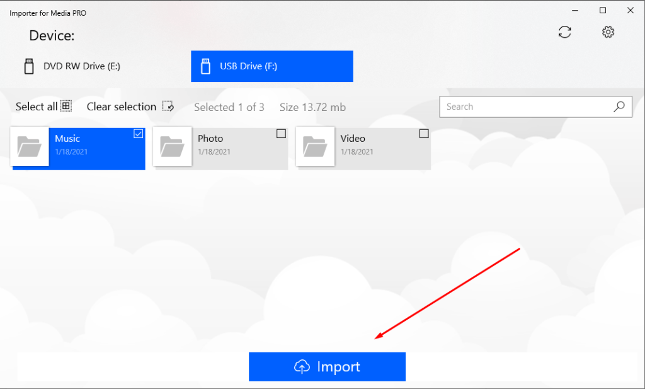Screen dimensions: 645x389
Task: Click the magnifier icon in search box
Action: (619, 107)
